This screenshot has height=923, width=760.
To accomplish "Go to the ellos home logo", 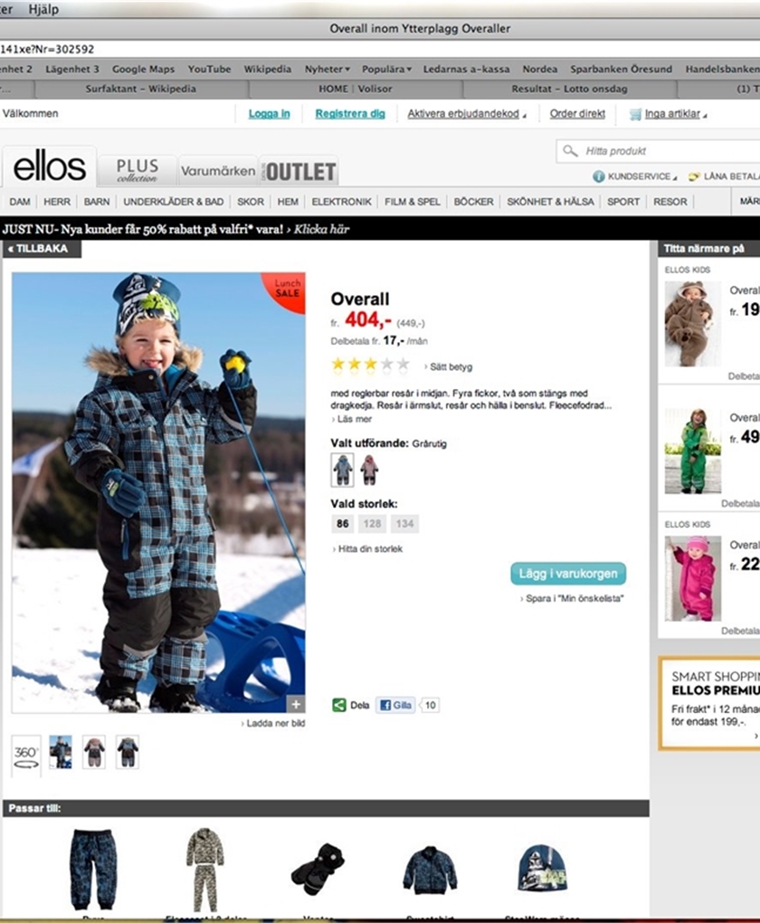I will click(50, 167).
